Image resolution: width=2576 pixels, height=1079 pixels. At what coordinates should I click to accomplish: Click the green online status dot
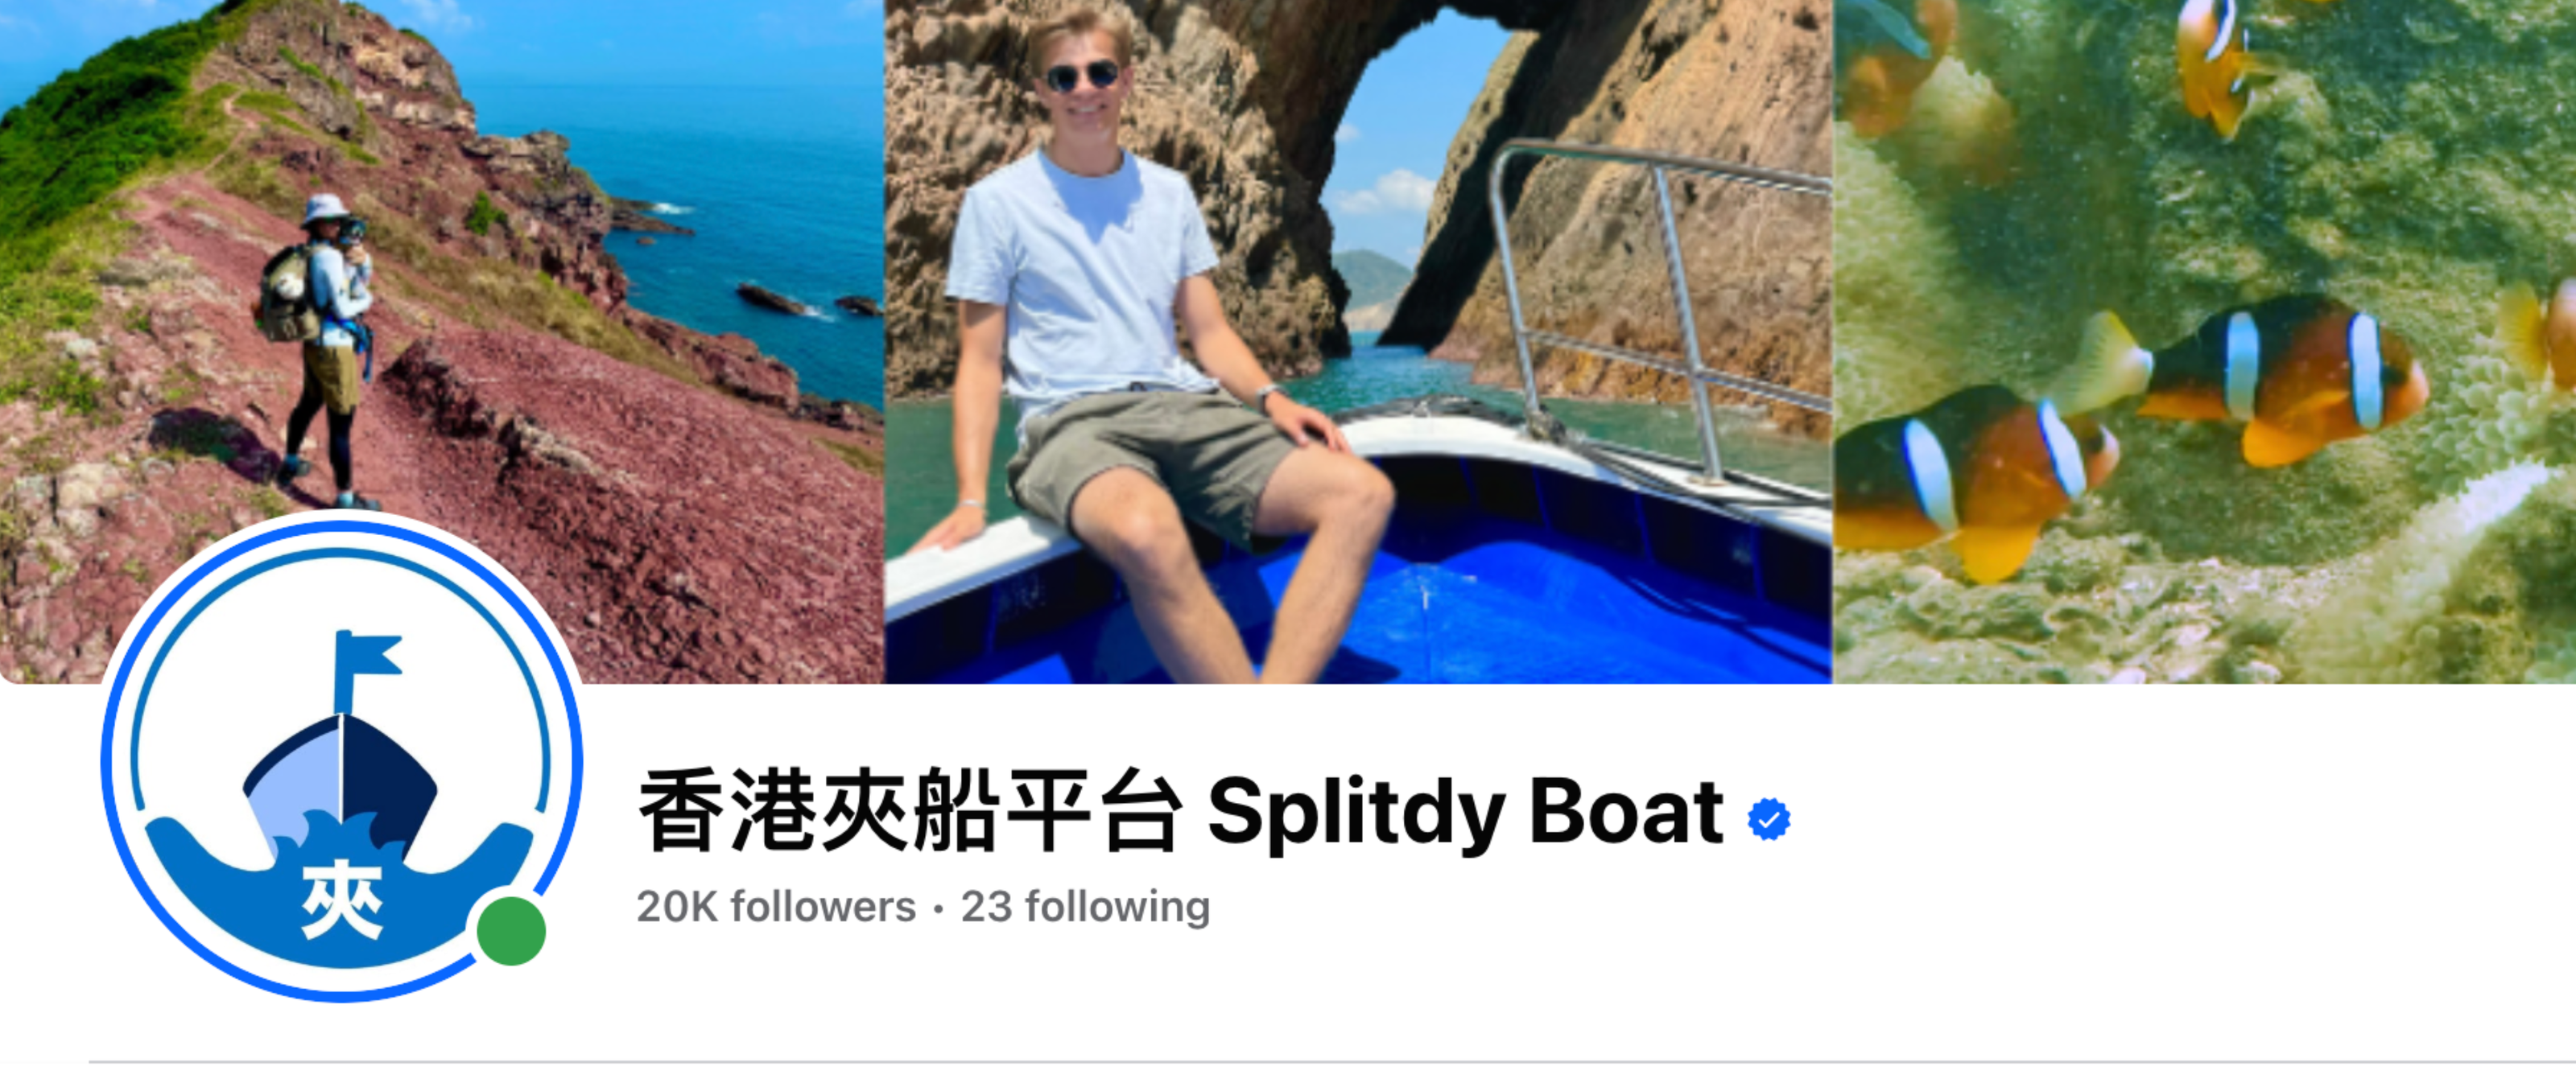[x=511, y=931]
